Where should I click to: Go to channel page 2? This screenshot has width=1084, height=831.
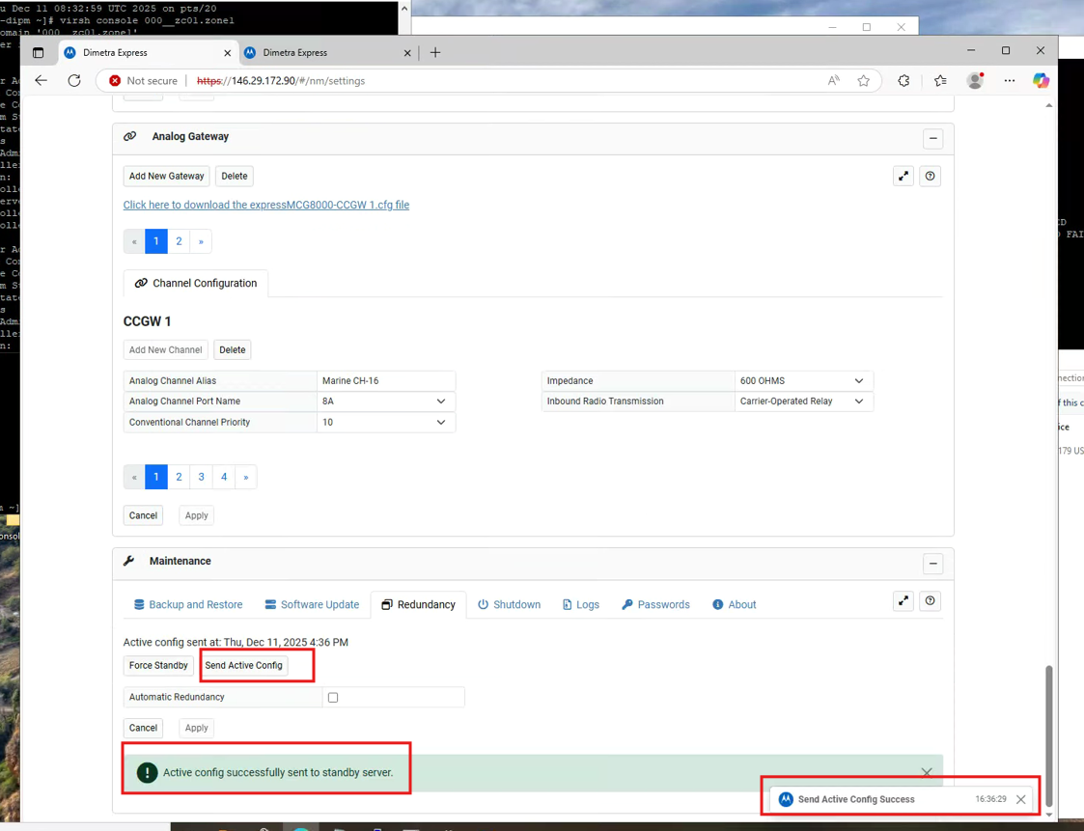[179, 477]
